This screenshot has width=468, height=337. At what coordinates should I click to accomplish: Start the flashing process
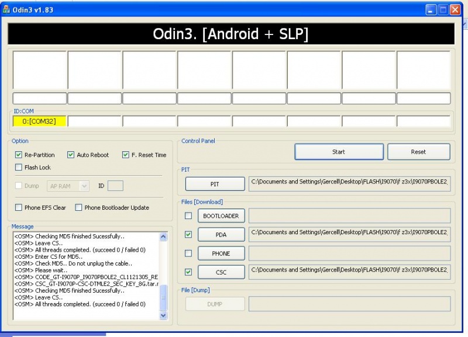pos(339,152)
